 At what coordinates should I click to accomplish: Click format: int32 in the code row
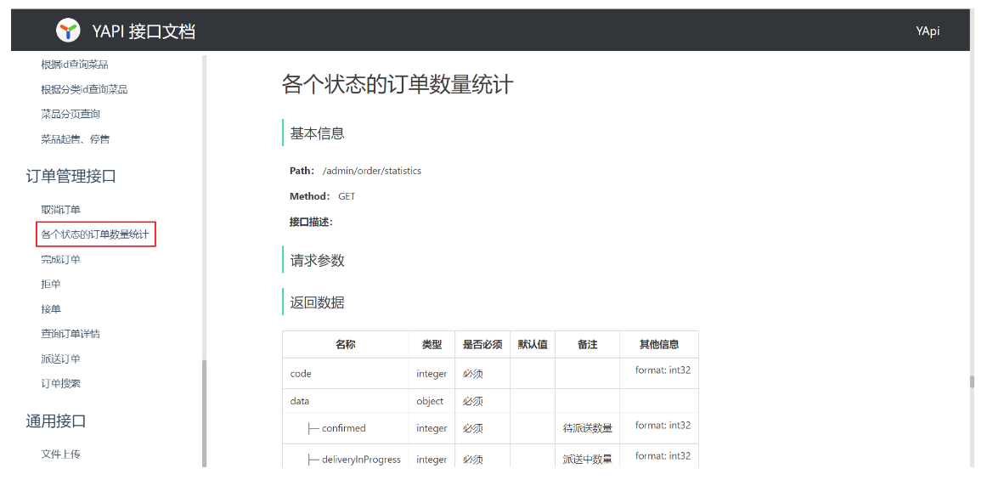[x=663, y=370]
